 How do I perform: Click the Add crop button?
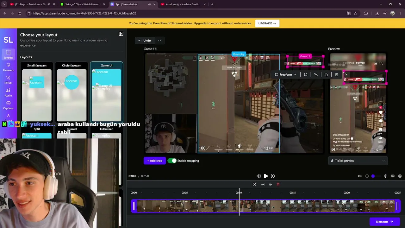pyautogui.click(x=155, y=161)
